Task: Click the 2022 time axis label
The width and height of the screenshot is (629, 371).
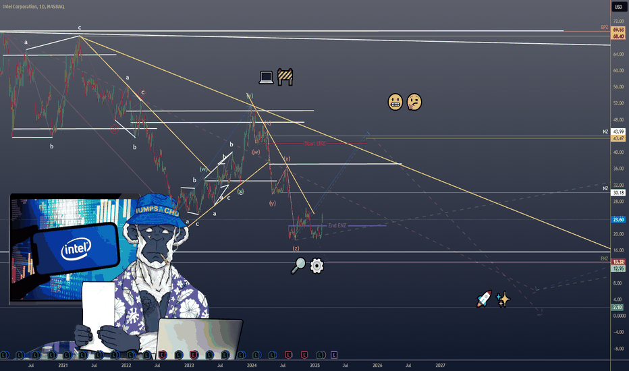Action: click(x=126, y=366)
